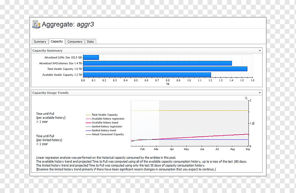Collapse the Capacity Usage Trends section
296x193 pixels.
click(x=260, y=93)
